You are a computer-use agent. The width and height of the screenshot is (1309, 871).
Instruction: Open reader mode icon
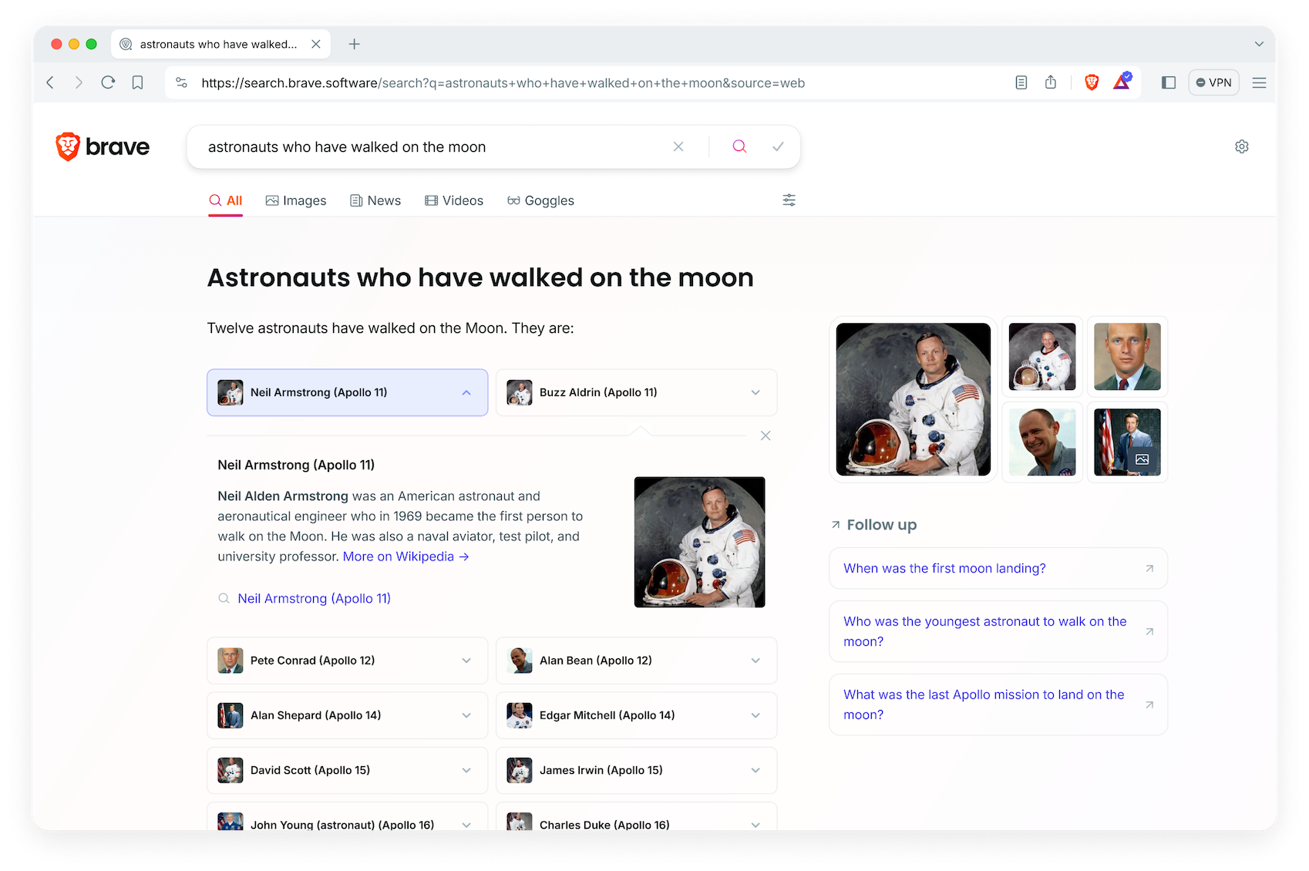click(x=1021, y=82)
